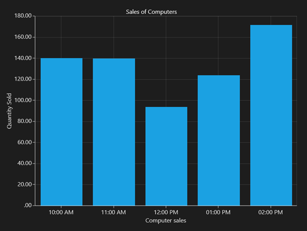Click the 12:00 PM axis label
The width and height of the screenshot is (307, 231).
[x=166, y=212]
